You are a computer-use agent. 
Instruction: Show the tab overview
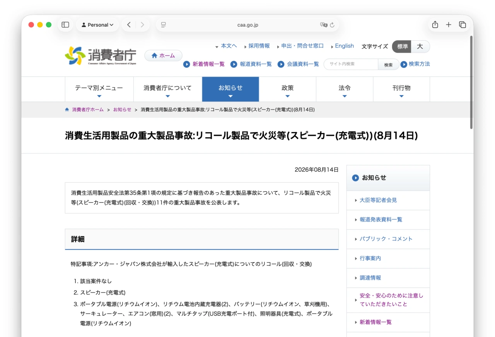pyautogui.click(x=463, y=25)
